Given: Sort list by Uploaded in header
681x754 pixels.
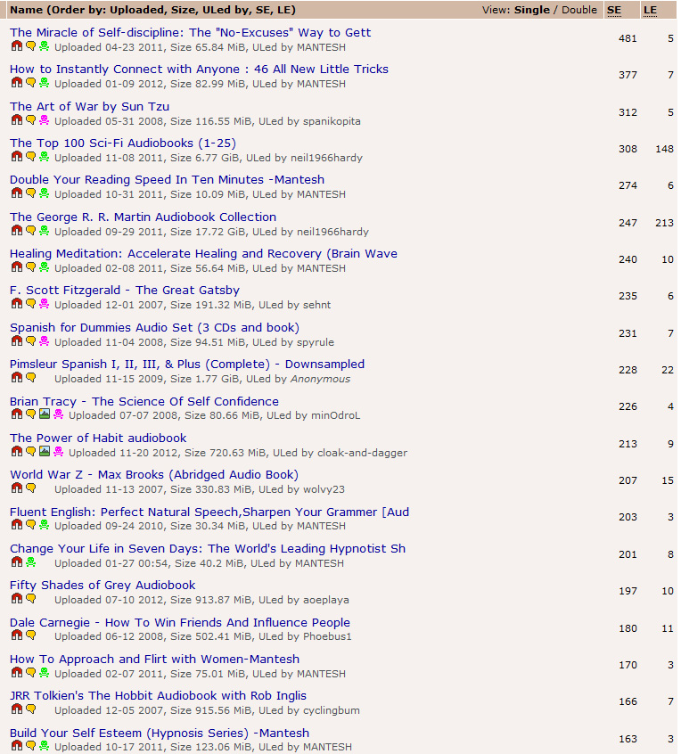Looking at the screenshot, I should tap(135, 10).
